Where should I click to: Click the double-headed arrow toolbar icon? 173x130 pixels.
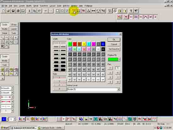93,11
